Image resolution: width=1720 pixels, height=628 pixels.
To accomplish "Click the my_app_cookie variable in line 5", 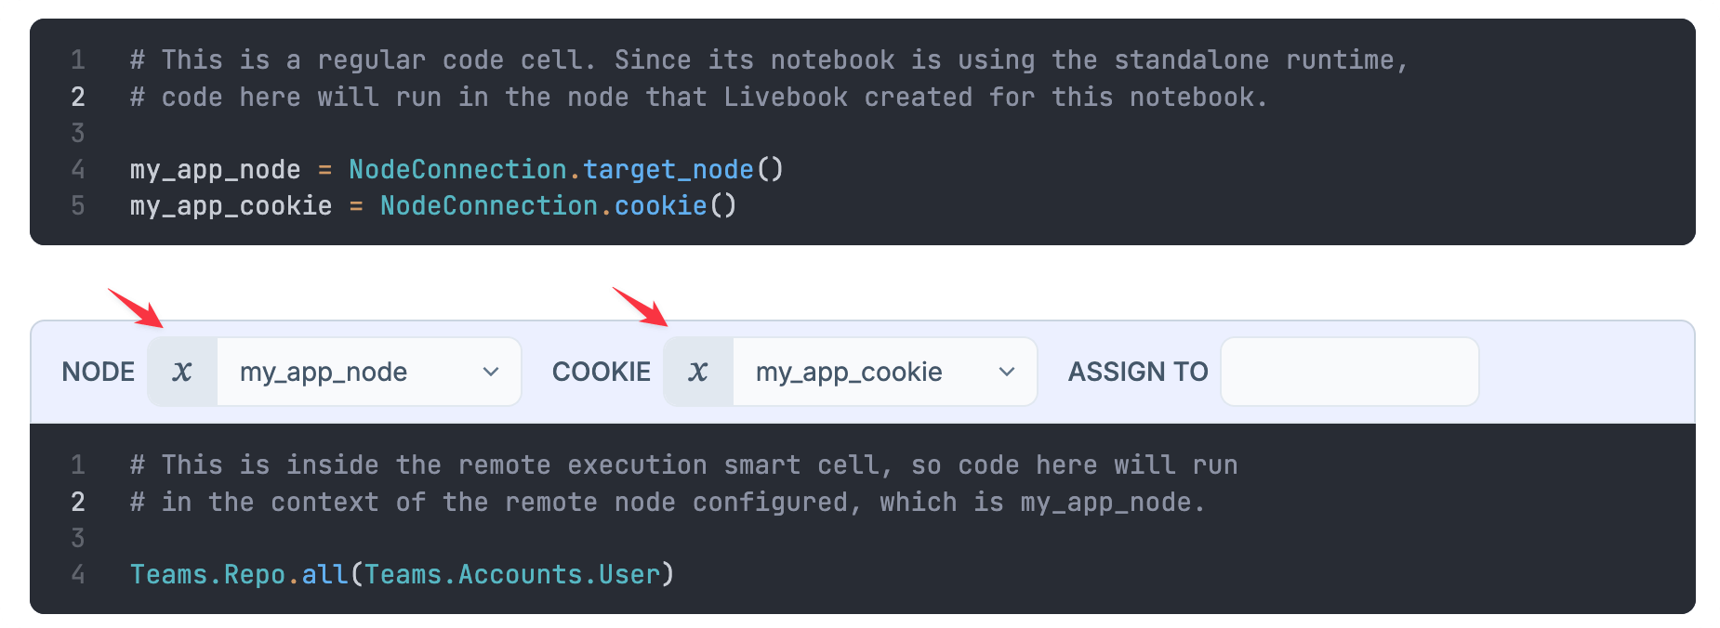I will click(x=231, y=205).
